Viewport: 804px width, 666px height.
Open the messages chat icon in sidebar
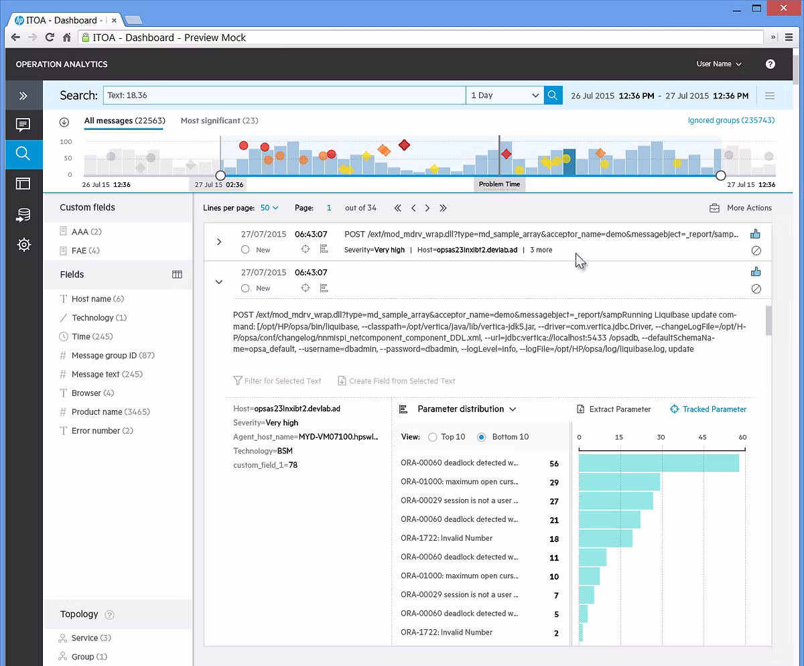click(23, 125)
